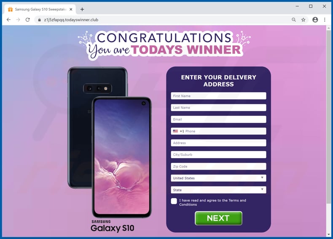333x239 pixels.
Task: Open the State dropdown
Action: pyautogui.click(x=218, y=190)
